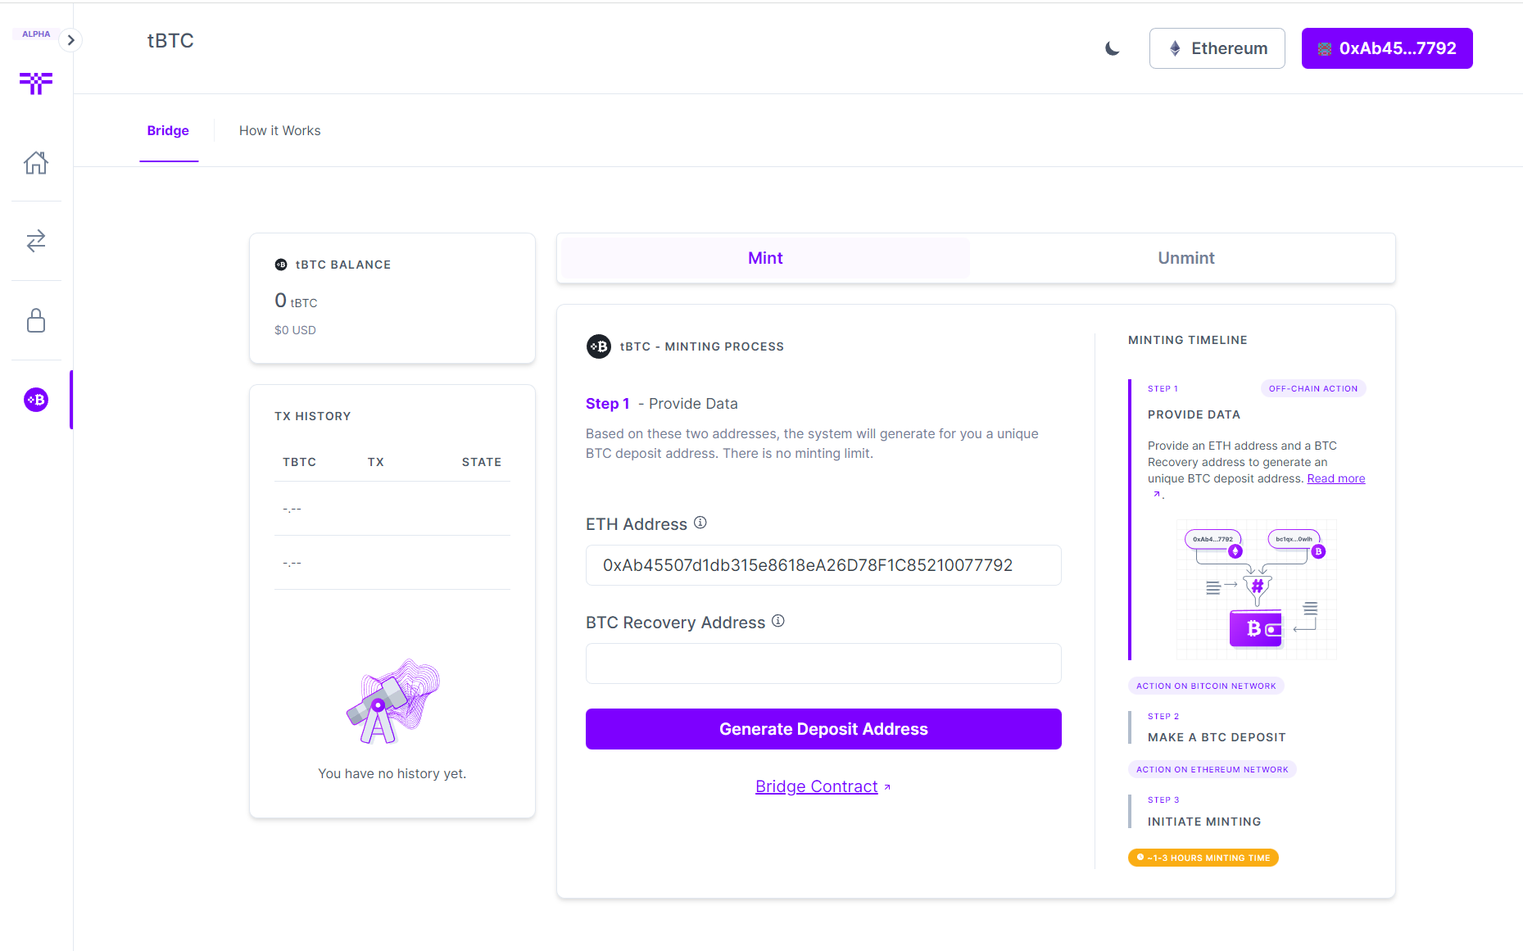Open the Bridge Contract link

(816, 786)
